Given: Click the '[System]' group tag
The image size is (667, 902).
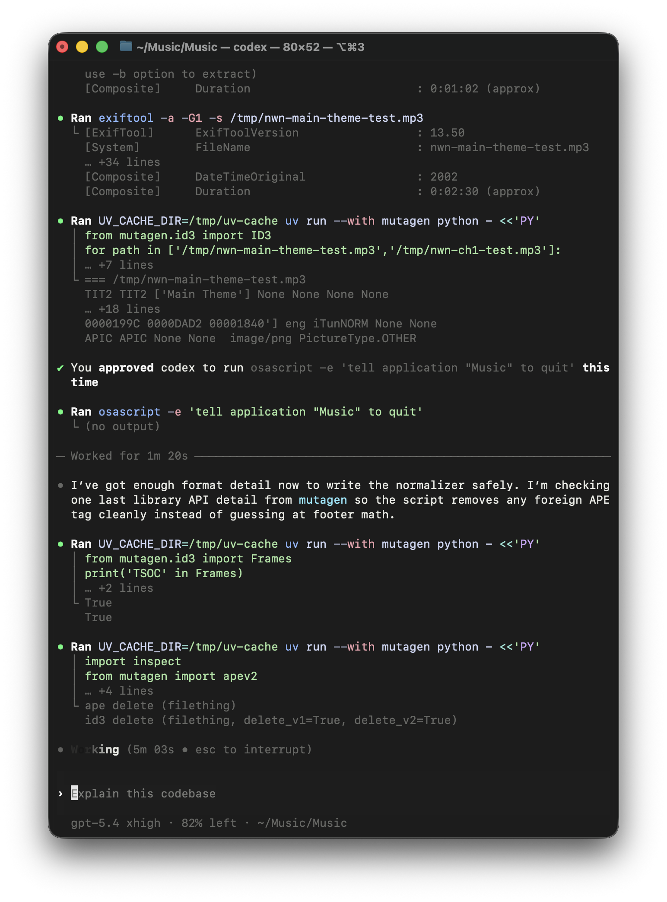Looking at the screenshot, I should tap(112, 148).
